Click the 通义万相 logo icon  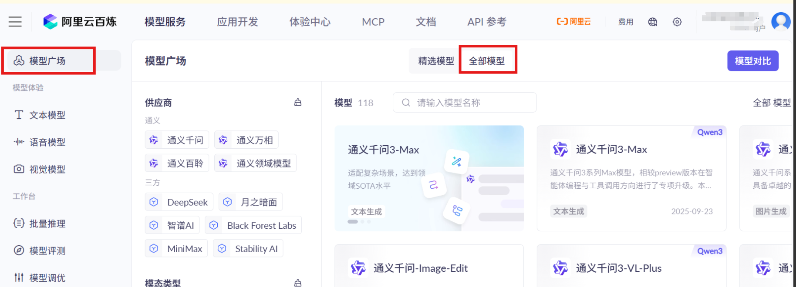point(223,140)
